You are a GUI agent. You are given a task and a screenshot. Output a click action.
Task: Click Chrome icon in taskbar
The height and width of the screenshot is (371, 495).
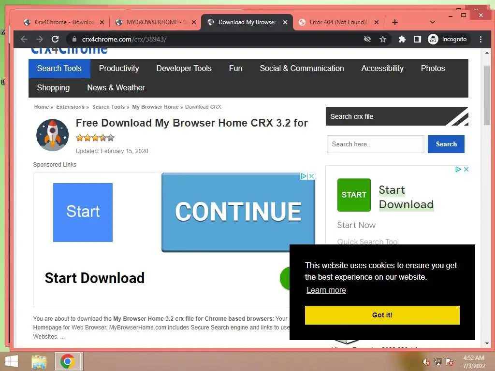coord(68,361)
